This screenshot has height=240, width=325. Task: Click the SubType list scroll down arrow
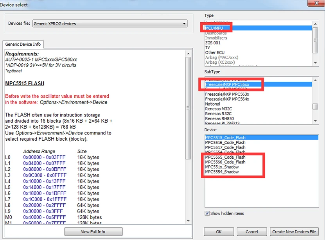click(x=315, y=121)
